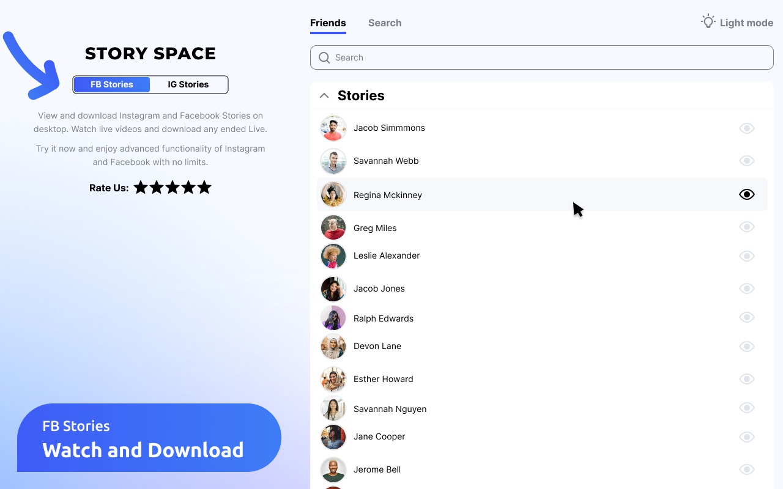Collapse the Stories section chevron
This screenshot has width=783, height=489.
324,95
